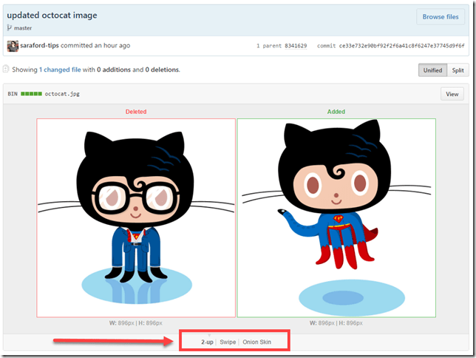Click the View button for octocat.jpg
Screen dimensions: 476x358
pyautogui.click(x=452, y=94)
